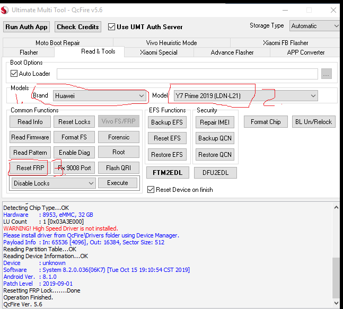Click the Run Auth App button
This screenshot has height=309, width=343.
[x=27, y=27]
